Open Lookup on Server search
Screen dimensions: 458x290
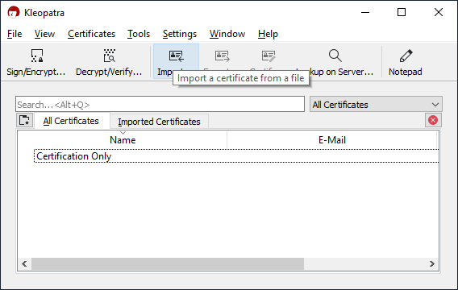335,61
